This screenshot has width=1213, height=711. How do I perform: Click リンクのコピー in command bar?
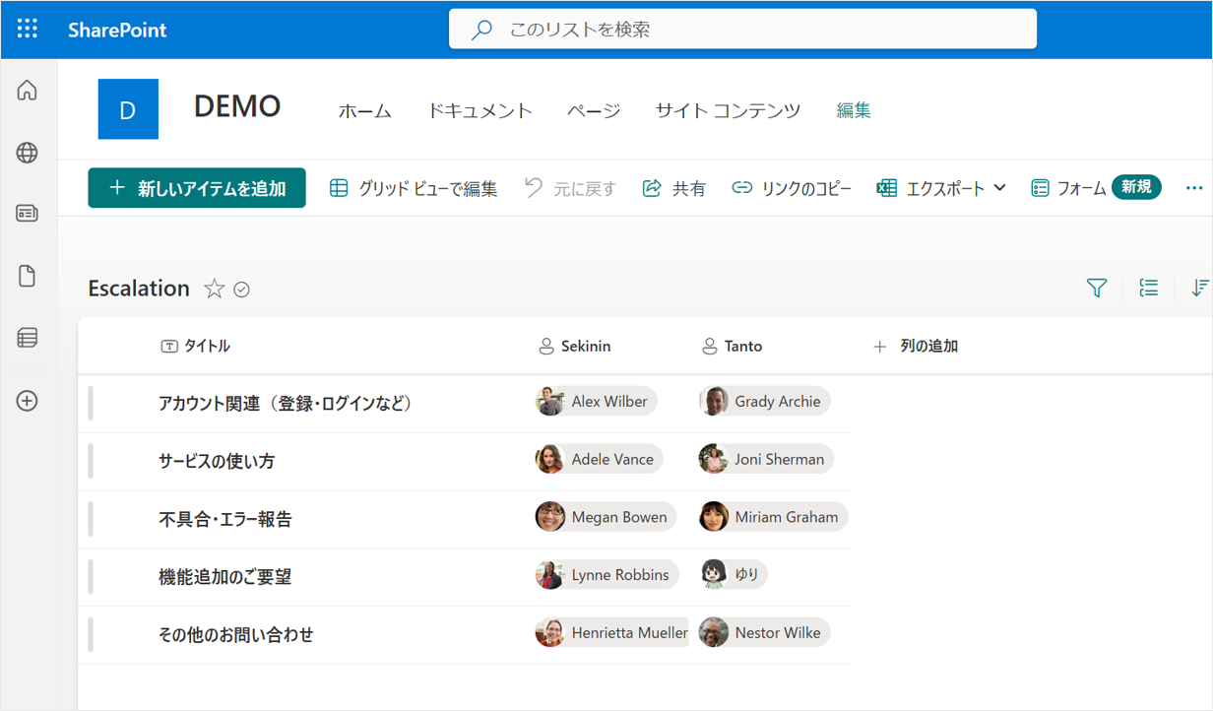tap(792, 188)
